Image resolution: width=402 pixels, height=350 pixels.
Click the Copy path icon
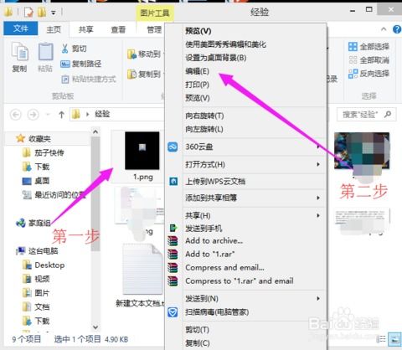click(x=64, y=64)
